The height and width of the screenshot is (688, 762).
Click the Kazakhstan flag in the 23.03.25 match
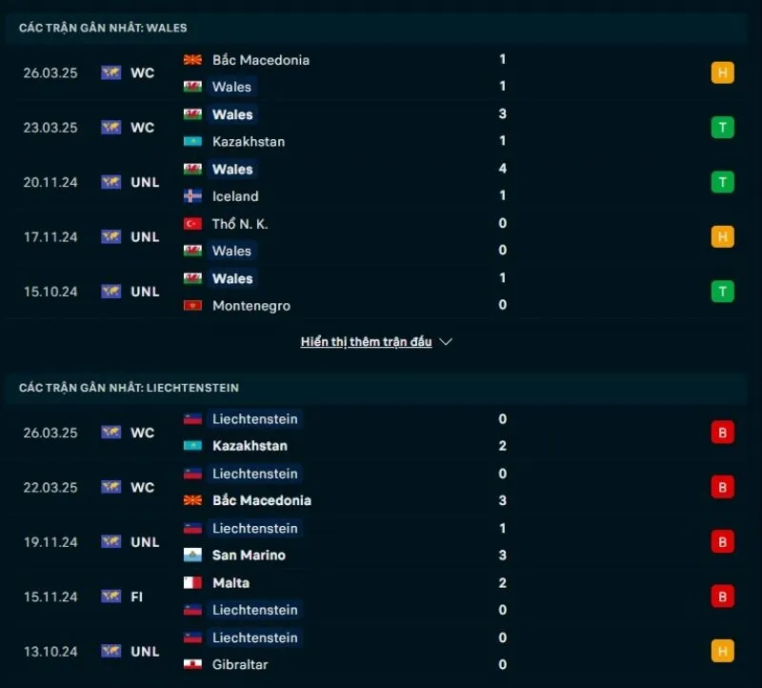coord(192,142)
